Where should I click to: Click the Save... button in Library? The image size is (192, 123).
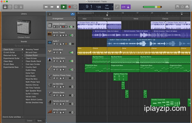pos(40,121)
